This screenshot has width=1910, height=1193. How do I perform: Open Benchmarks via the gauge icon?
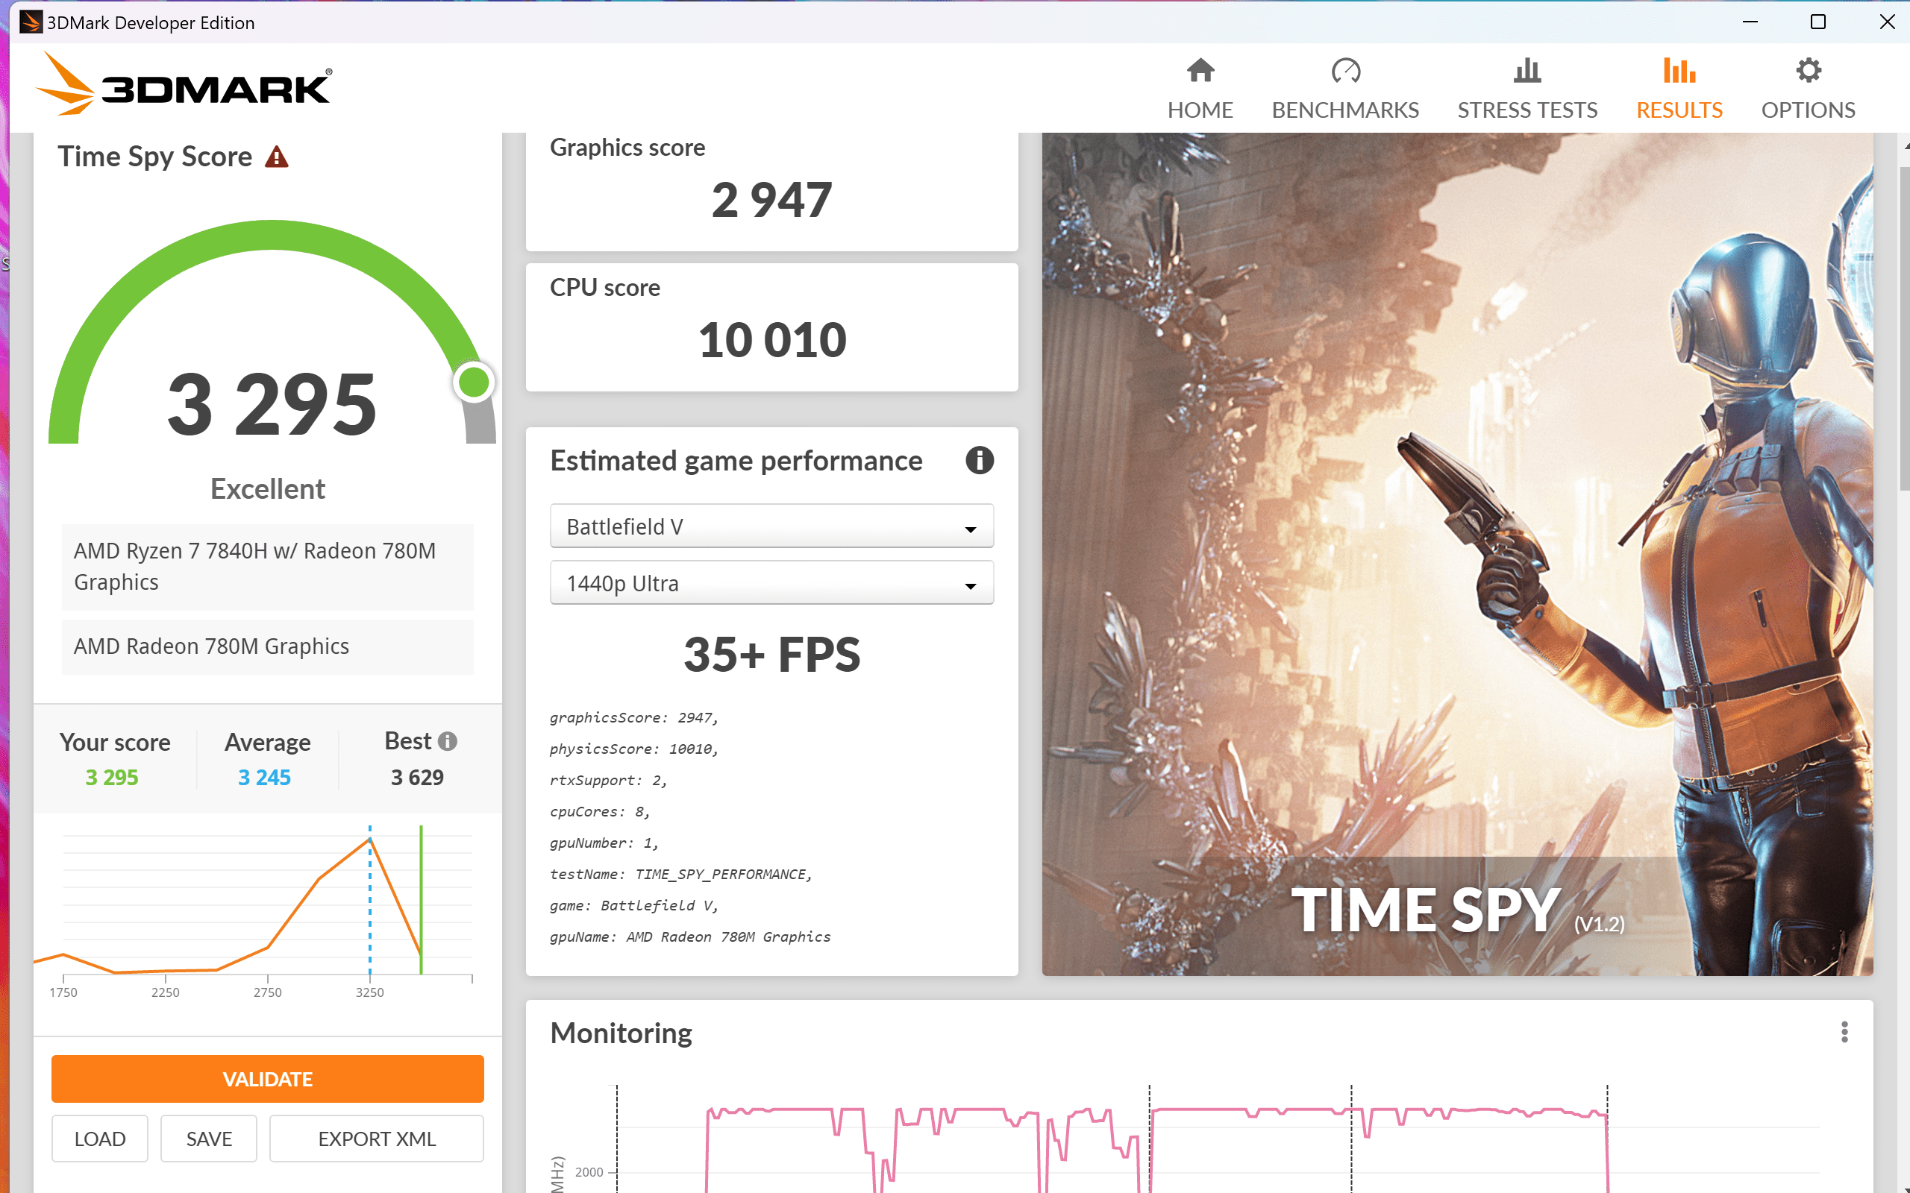tap(1345, 71)
